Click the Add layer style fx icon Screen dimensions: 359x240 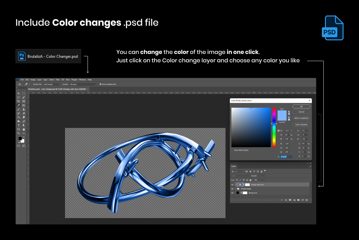pos(286,200)
